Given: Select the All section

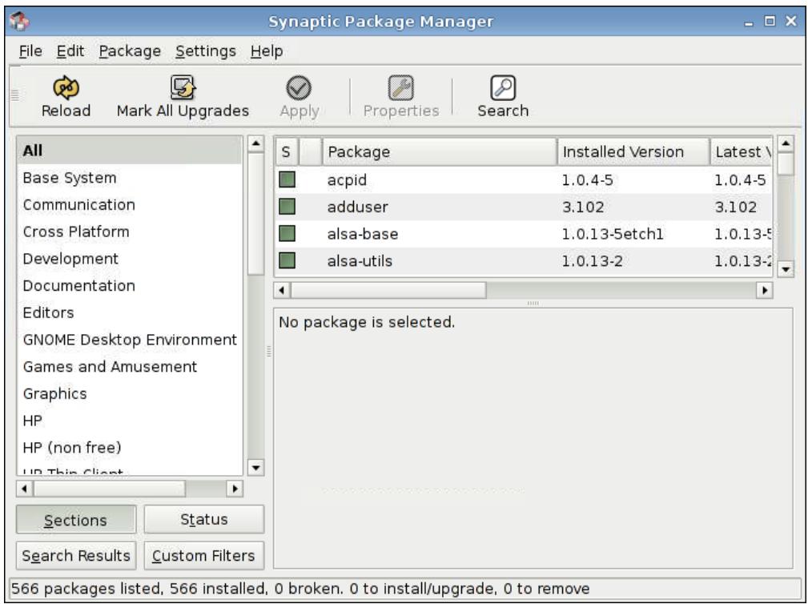Looking at the screenshot, I should click(x=130, y=151).
